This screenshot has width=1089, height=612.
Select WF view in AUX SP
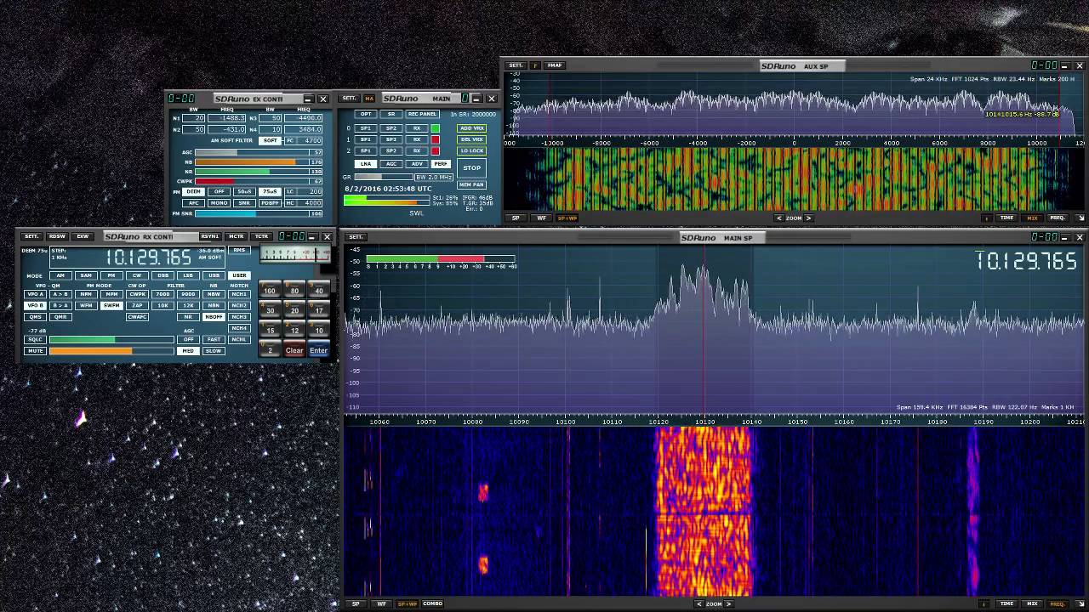coord(541,218)
